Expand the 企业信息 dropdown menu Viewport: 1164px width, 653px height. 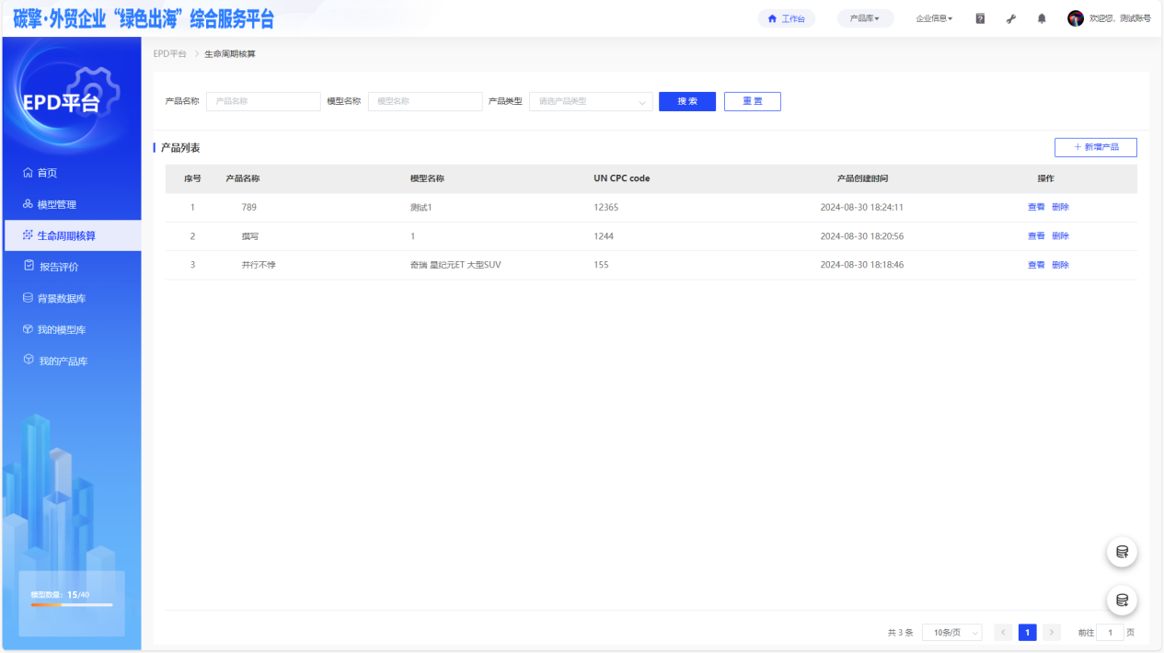point(934,18)
